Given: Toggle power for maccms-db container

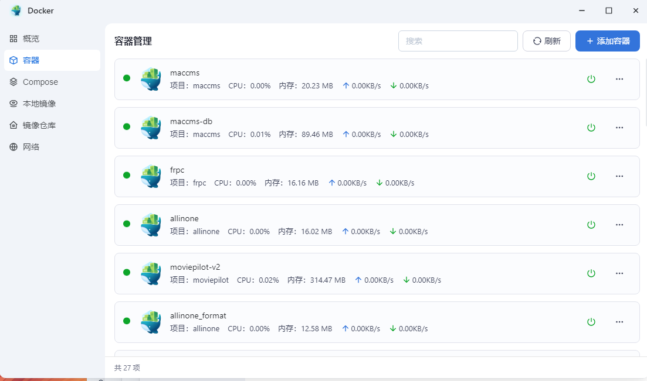Looking at the screenshot, I should point(591,128).
